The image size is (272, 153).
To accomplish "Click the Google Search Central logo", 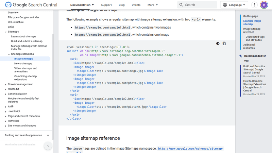I will (31, 5).
